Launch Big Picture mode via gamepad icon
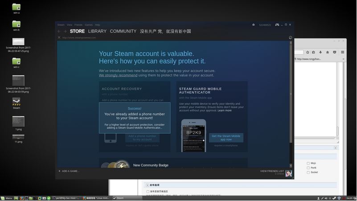This screenshot has height=201, width=357. pyautogui.click(x=277, y=25)
